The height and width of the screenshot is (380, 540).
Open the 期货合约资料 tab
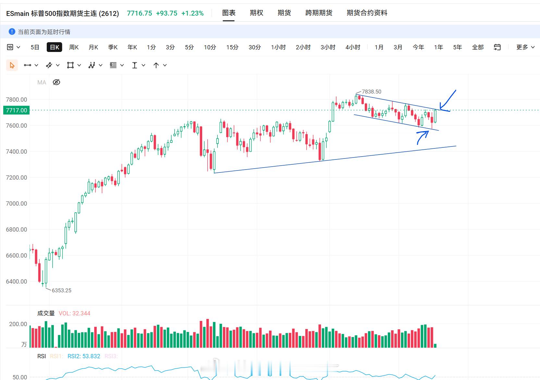[367, 13]
